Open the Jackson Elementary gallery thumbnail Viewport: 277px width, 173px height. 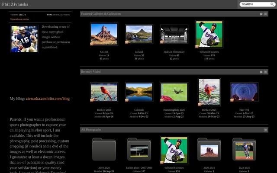[174, 34]
